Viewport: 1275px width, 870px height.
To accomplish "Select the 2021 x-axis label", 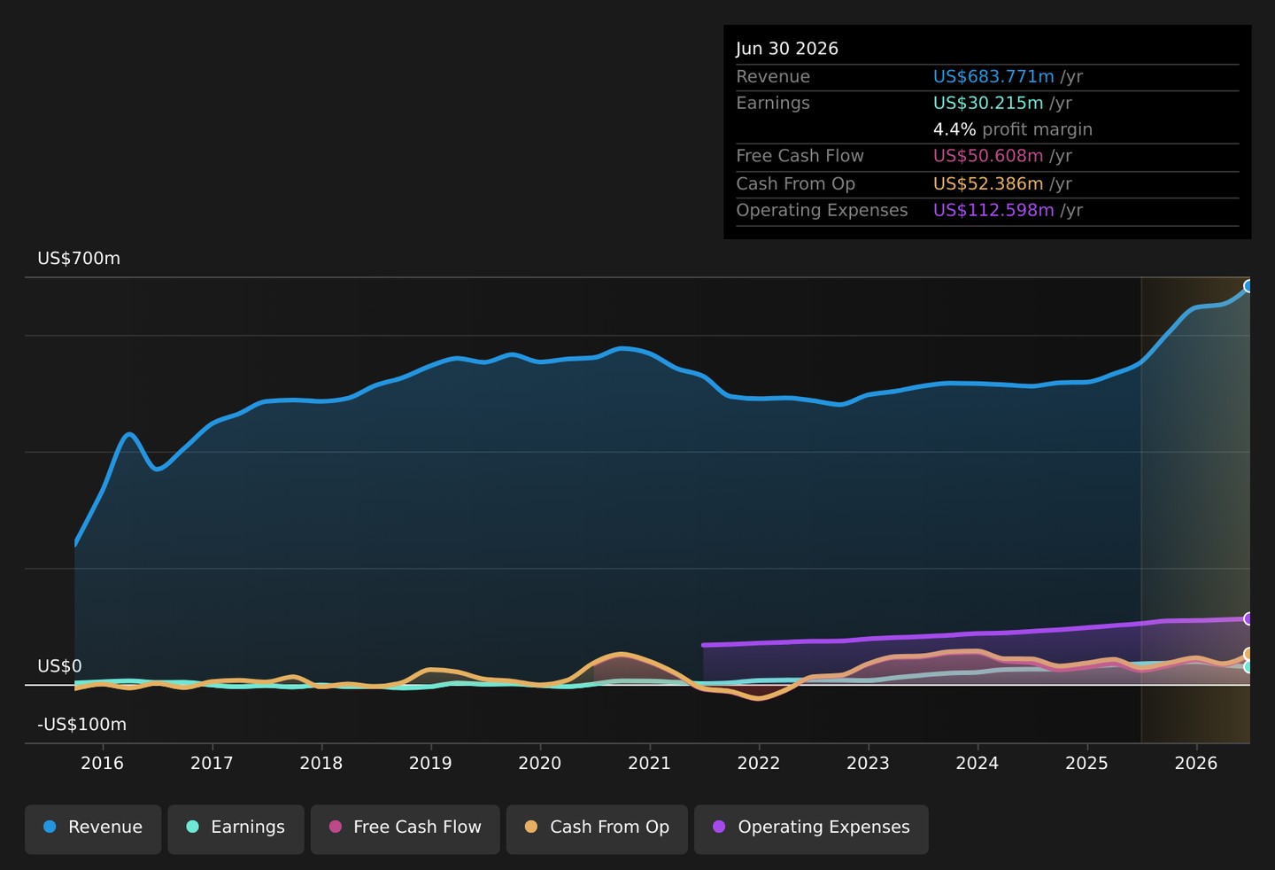I will 649,764.
